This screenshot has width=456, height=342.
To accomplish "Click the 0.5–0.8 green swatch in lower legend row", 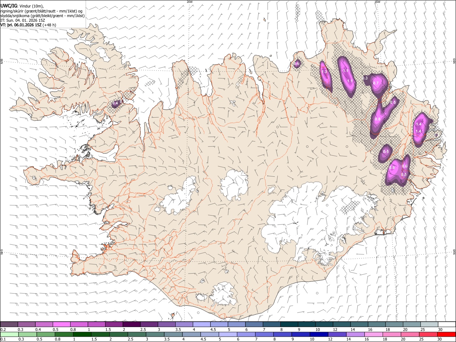I will 46,334.
